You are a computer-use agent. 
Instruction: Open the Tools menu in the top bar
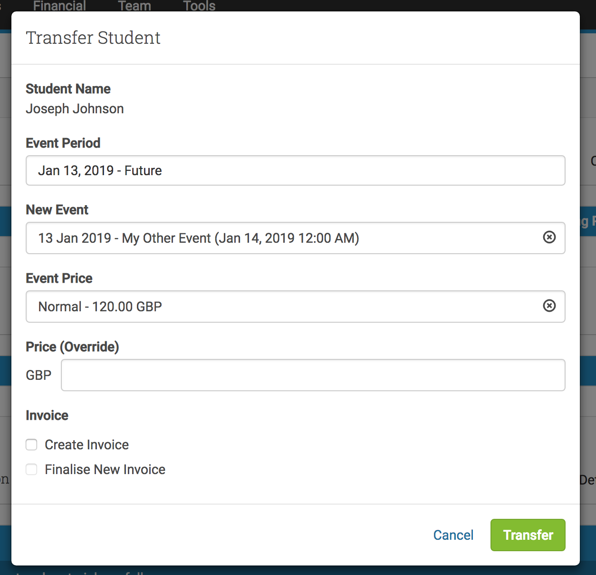[x=199, y=6]
